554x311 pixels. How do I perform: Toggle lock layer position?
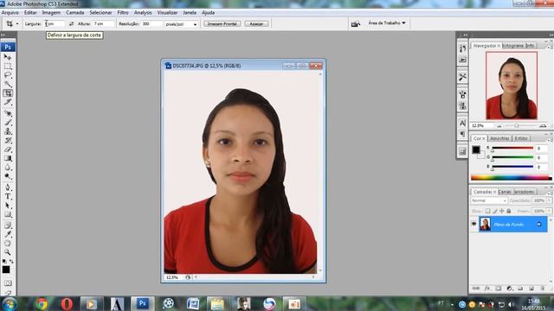502,211
